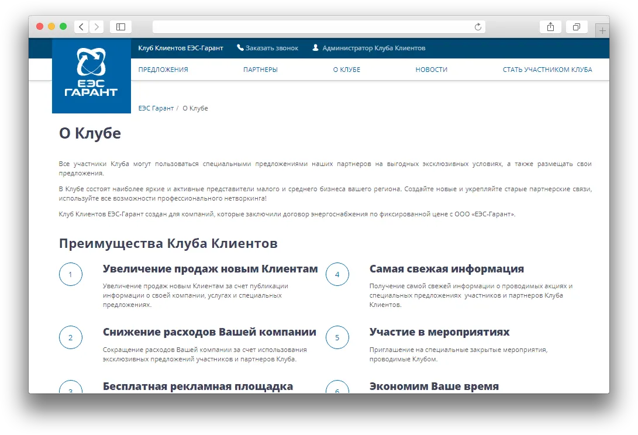Image resolution: width=638 pixels, height=435 pixels.
Task: Open the ПРЕДЛОЖЕНИЯ menu item
Action: (163, 70)
